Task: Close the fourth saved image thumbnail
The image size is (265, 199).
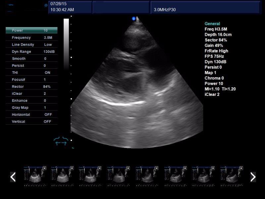Action: [129, 168]
